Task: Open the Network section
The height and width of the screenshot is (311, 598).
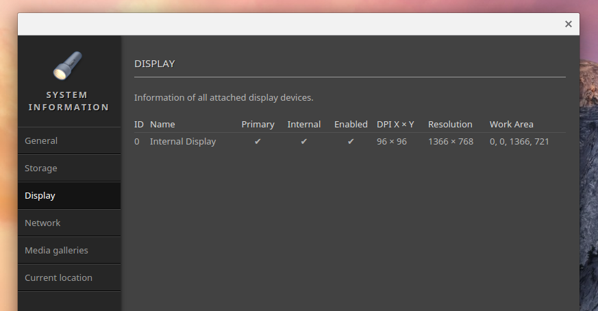Action: click(42, 223)
